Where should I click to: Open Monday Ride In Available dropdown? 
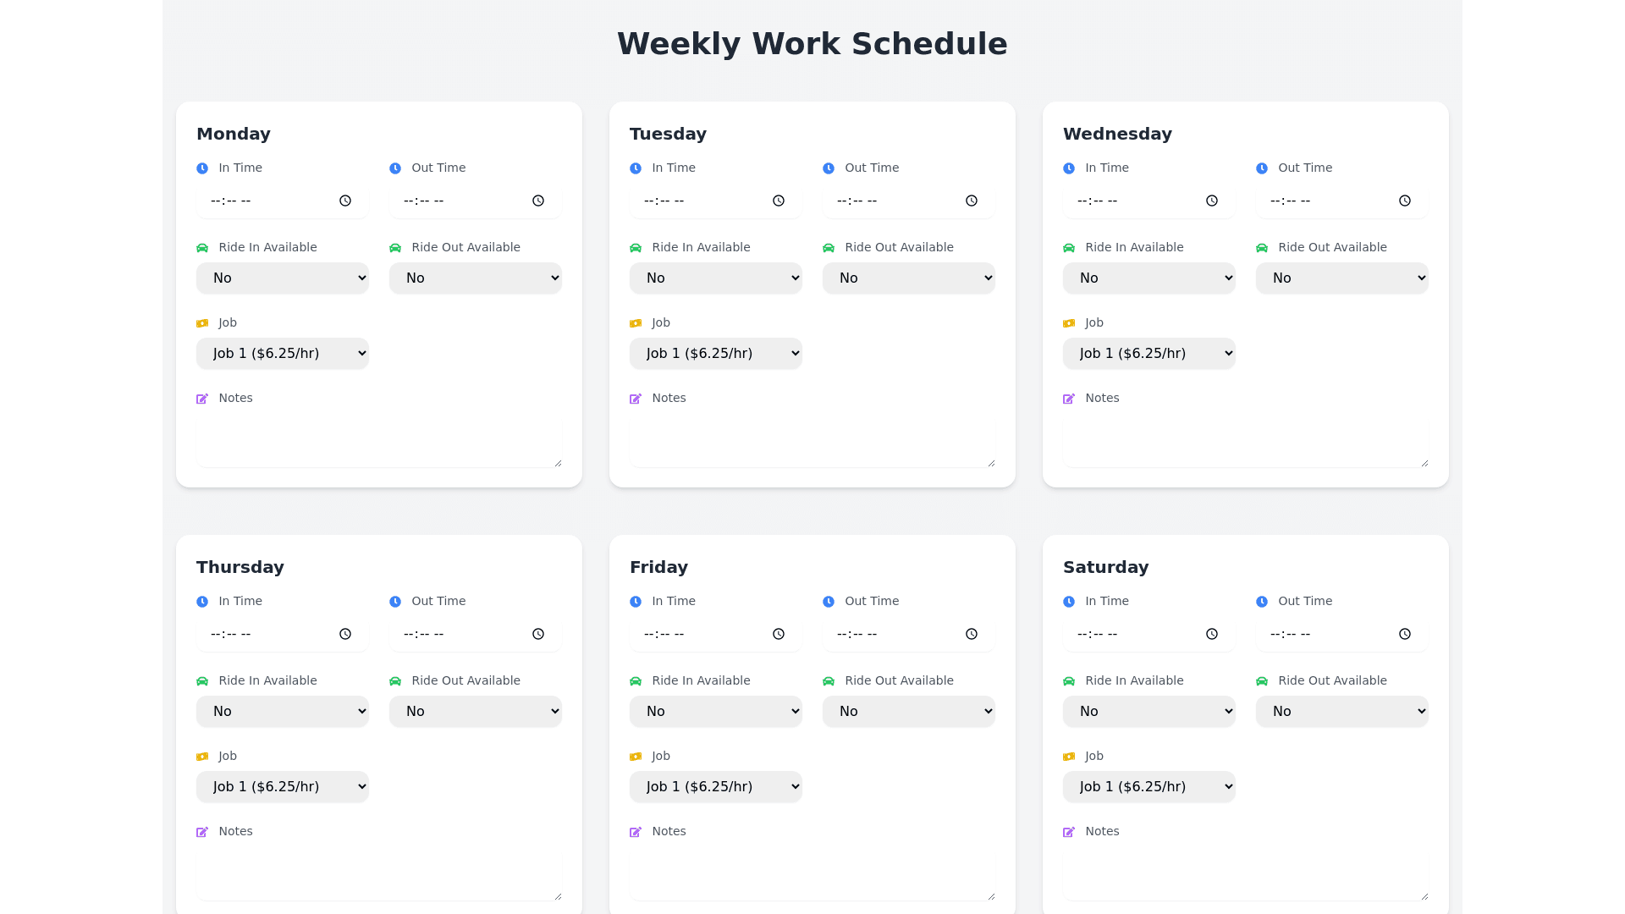(x=283, y=278)
